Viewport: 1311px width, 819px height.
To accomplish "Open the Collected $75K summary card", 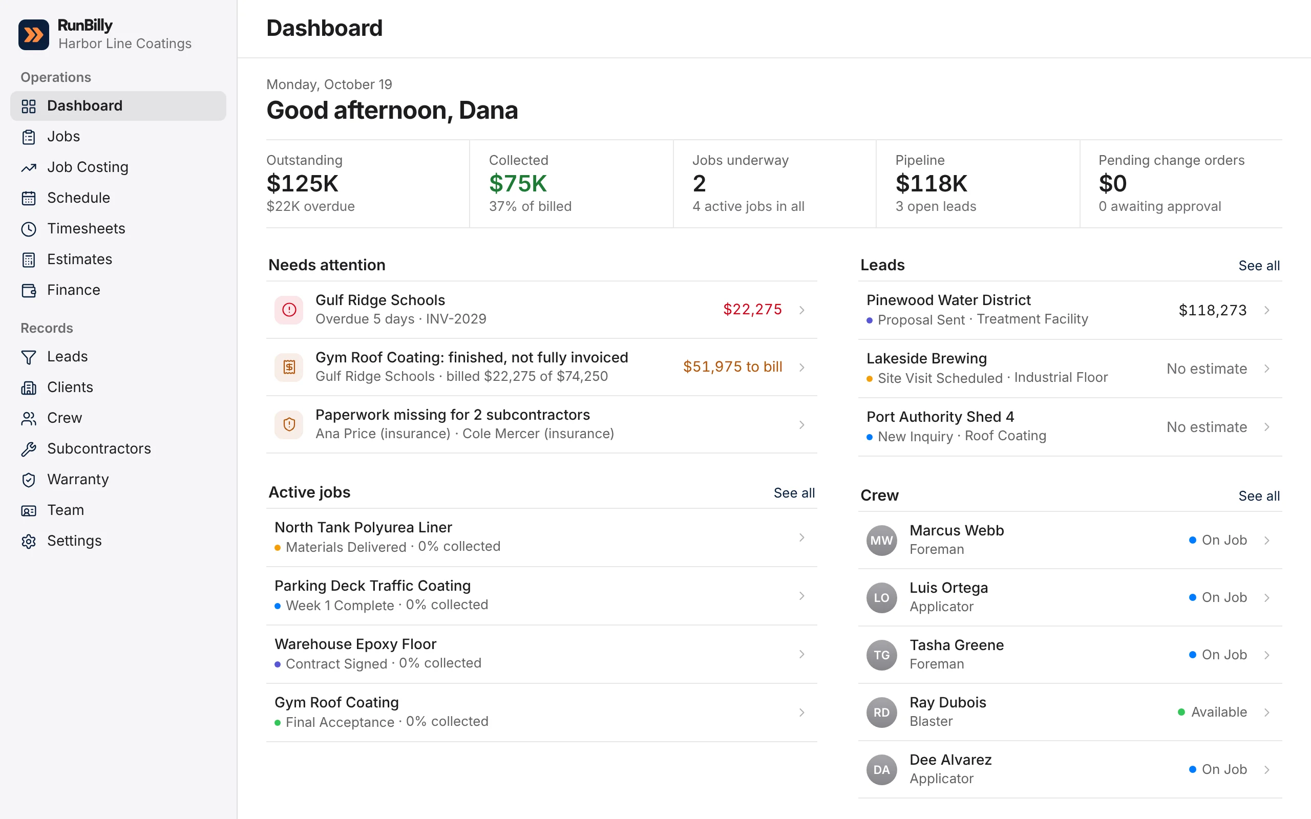I will [571, 184].
